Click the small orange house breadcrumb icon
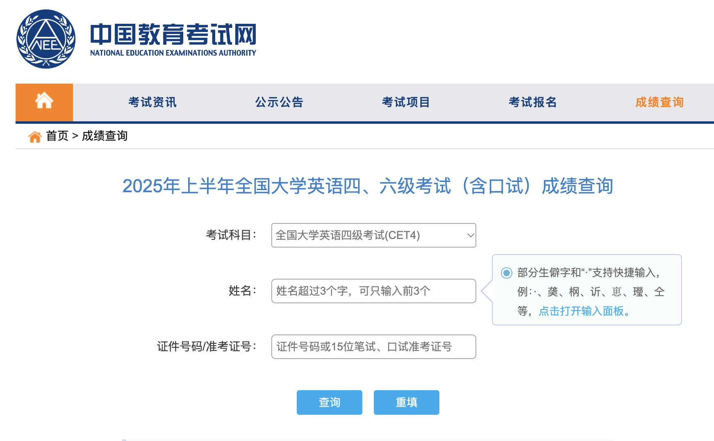 point(35,136)
